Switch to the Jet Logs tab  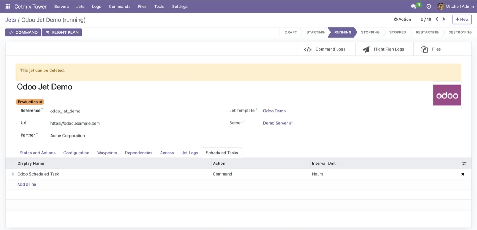click(x=189, y=153)
